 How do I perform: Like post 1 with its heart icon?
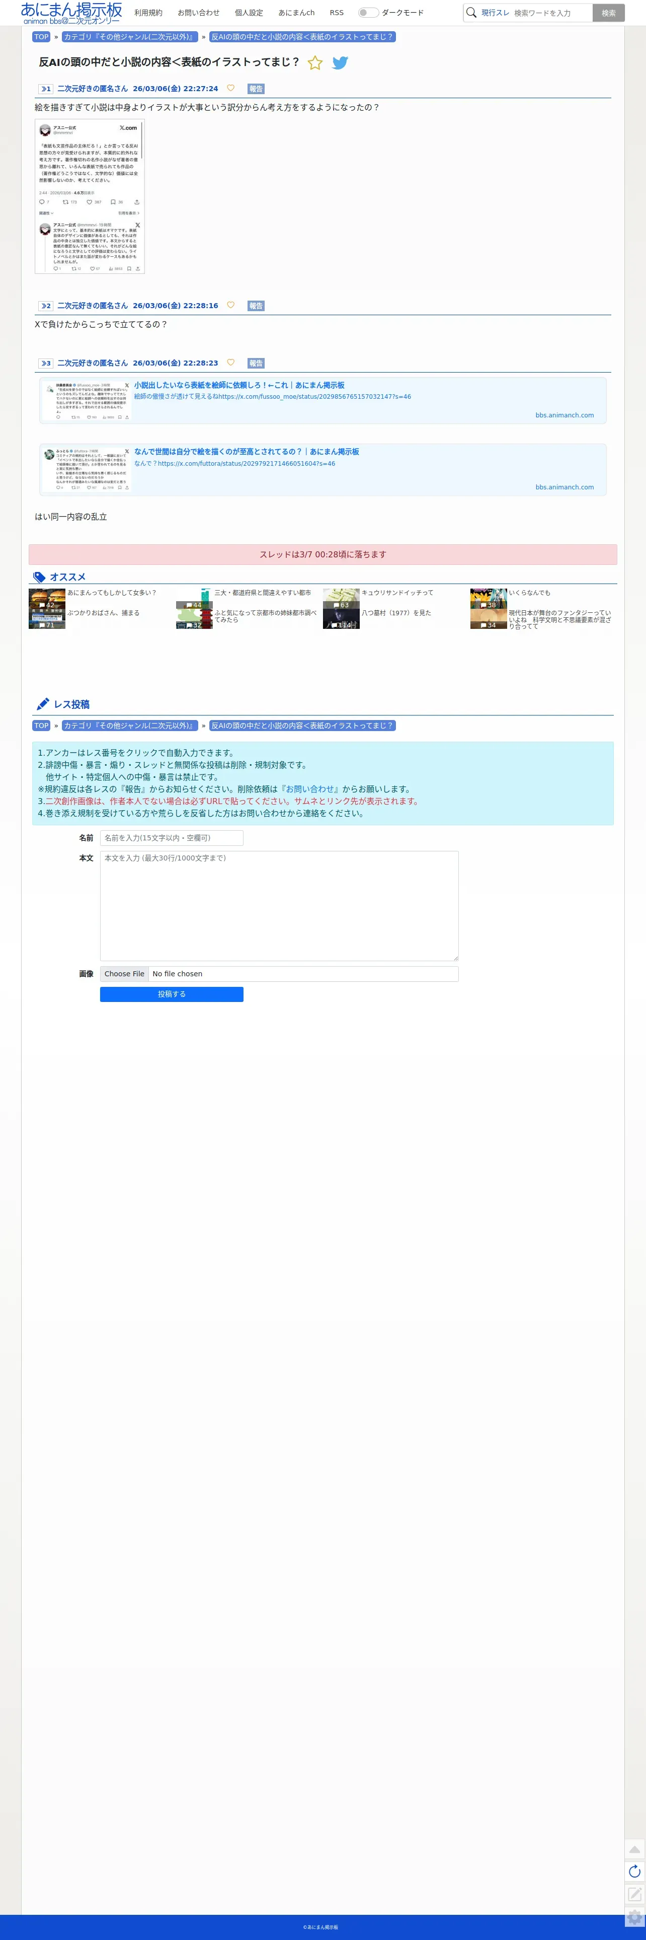coord(230,88)
